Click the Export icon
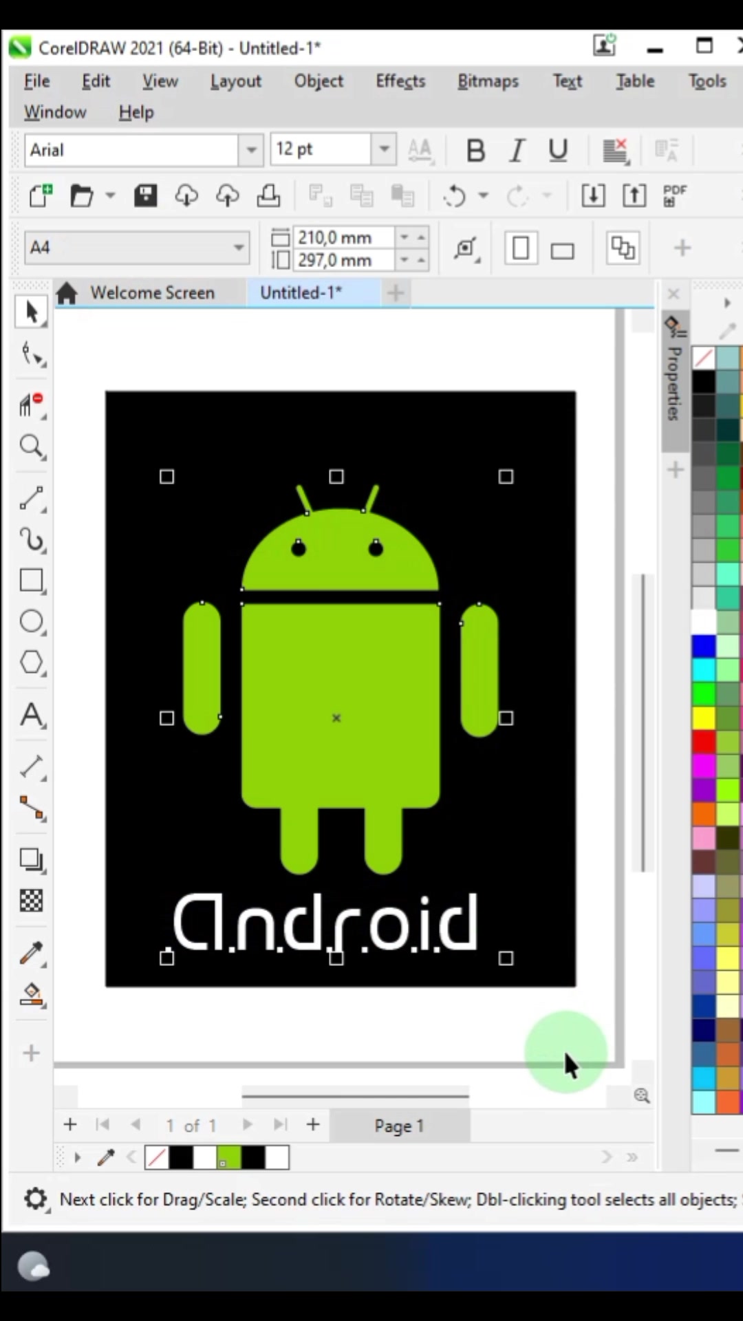The height and width of the screenshot is (1321, 743). point(634,196)
